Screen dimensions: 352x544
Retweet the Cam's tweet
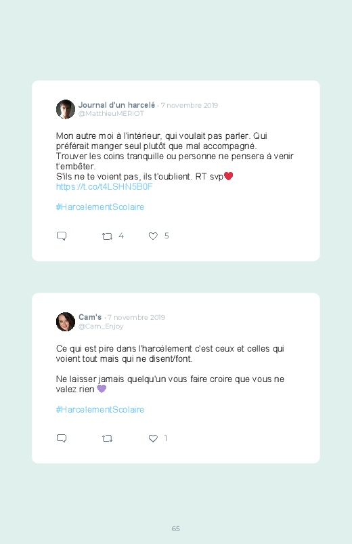[x=107, y=439]
